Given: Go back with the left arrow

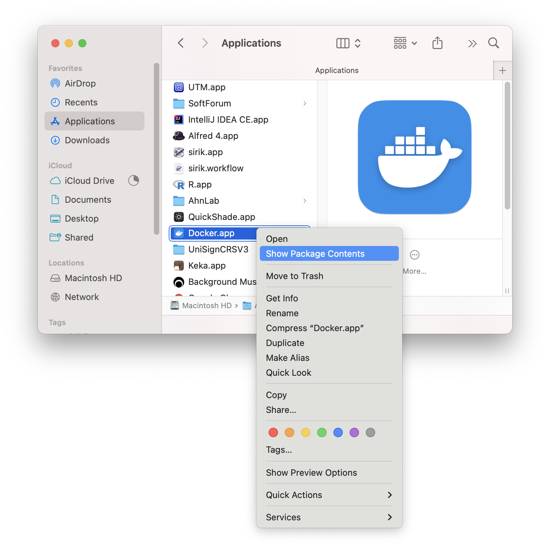Looking at the screenshot, I should pos(181,43).
